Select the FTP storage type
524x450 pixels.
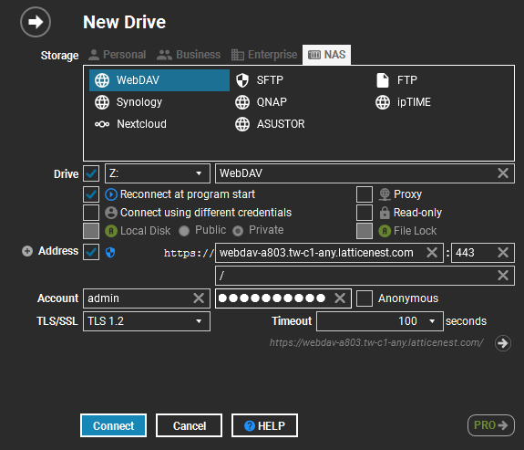[x=396, y=80]
